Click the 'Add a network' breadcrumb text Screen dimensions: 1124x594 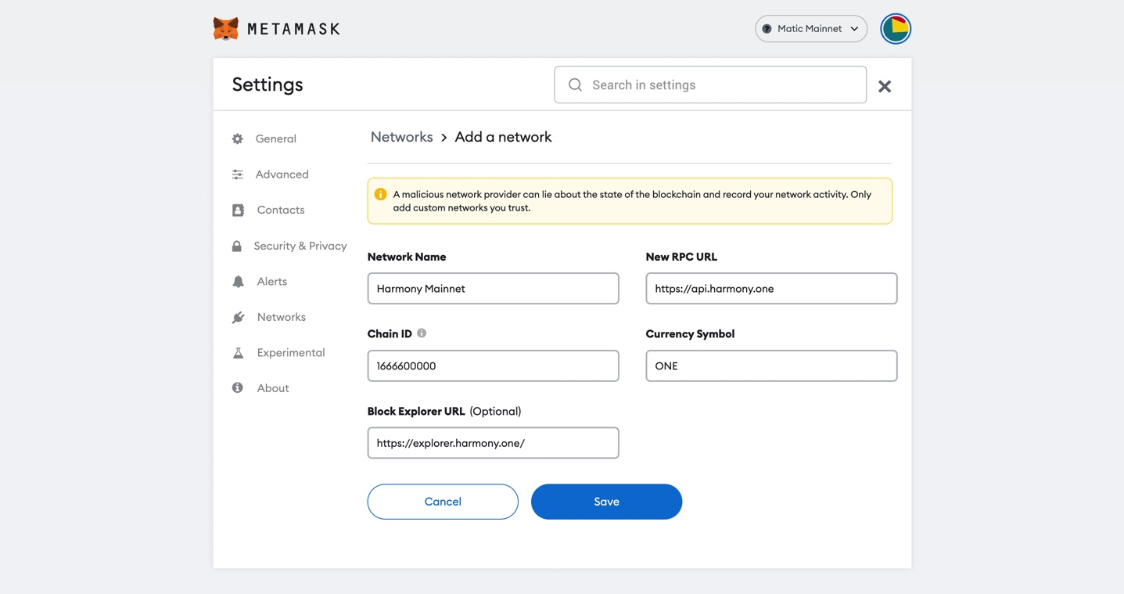coord(503,137)
